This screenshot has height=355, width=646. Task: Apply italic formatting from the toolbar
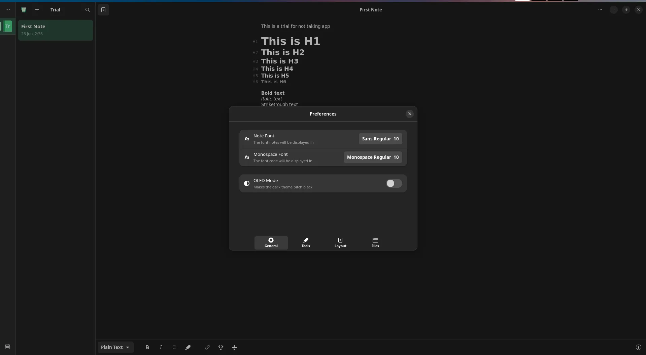click(x=161, y=347)
